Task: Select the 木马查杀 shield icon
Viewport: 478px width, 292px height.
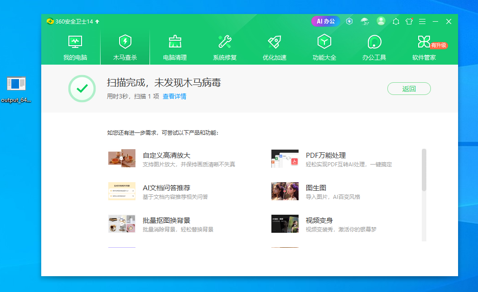Action: (125, 42)
